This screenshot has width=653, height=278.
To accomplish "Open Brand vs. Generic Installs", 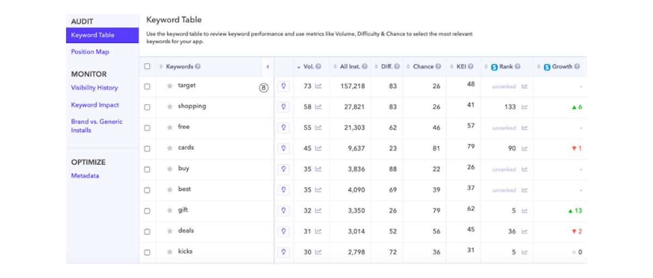I will tap(96, 126).
